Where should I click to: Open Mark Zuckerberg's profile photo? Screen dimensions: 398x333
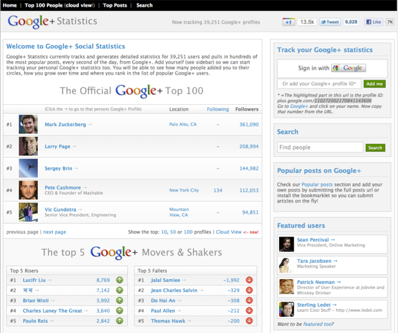(x=28, y=124)
